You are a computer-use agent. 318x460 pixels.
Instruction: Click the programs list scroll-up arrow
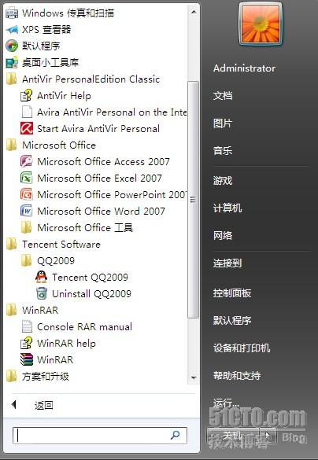click(x=194, y=12)
